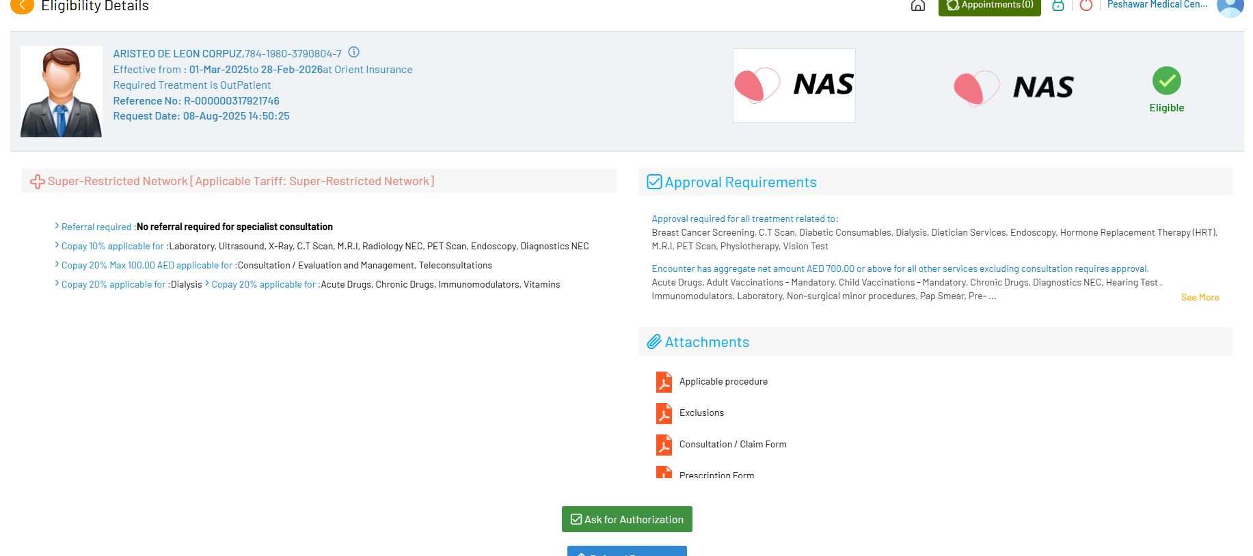Click the unframed NAS logo near Eligible

[x=1014, y=88]
